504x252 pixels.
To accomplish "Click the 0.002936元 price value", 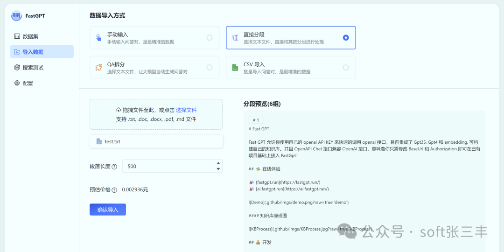I will pos(135,189).
